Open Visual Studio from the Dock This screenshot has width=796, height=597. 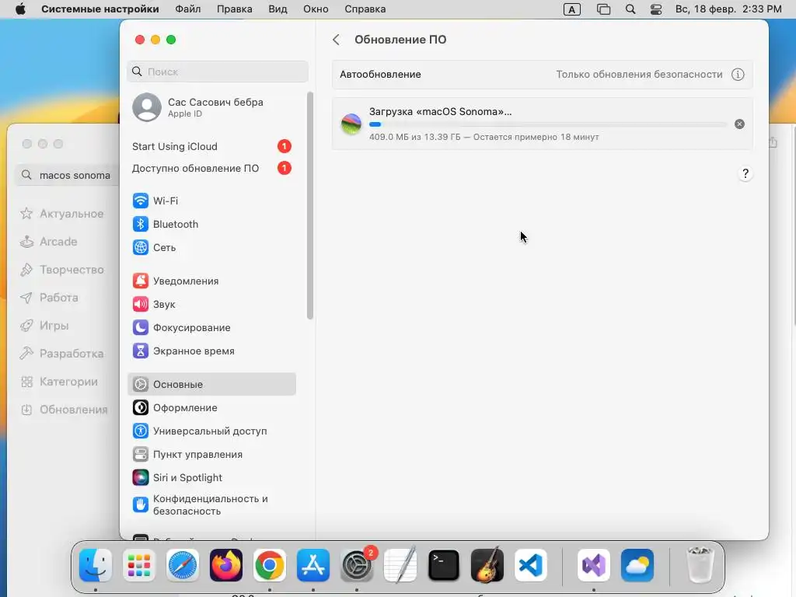[x=594, y=565]
